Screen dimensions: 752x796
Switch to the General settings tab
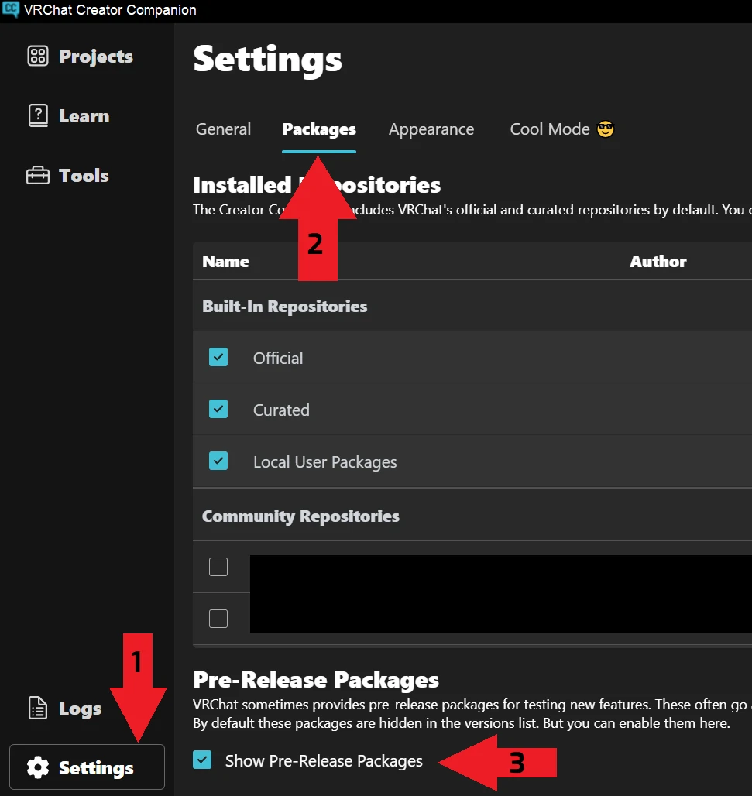click(223, 129)
